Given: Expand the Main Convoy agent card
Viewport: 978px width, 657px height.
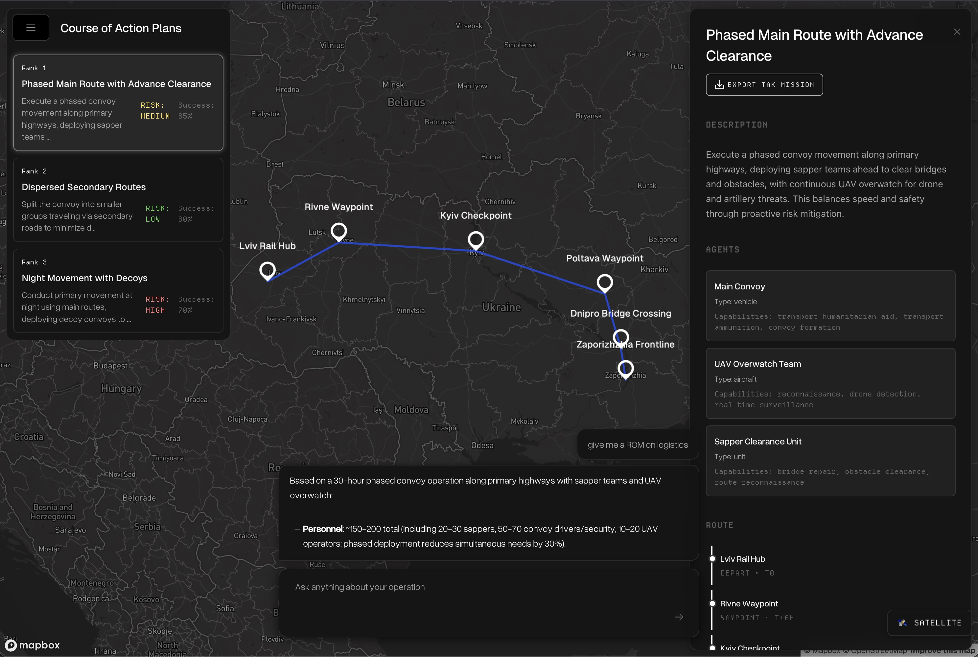Looking at the screenshot, I should point(830,306).
